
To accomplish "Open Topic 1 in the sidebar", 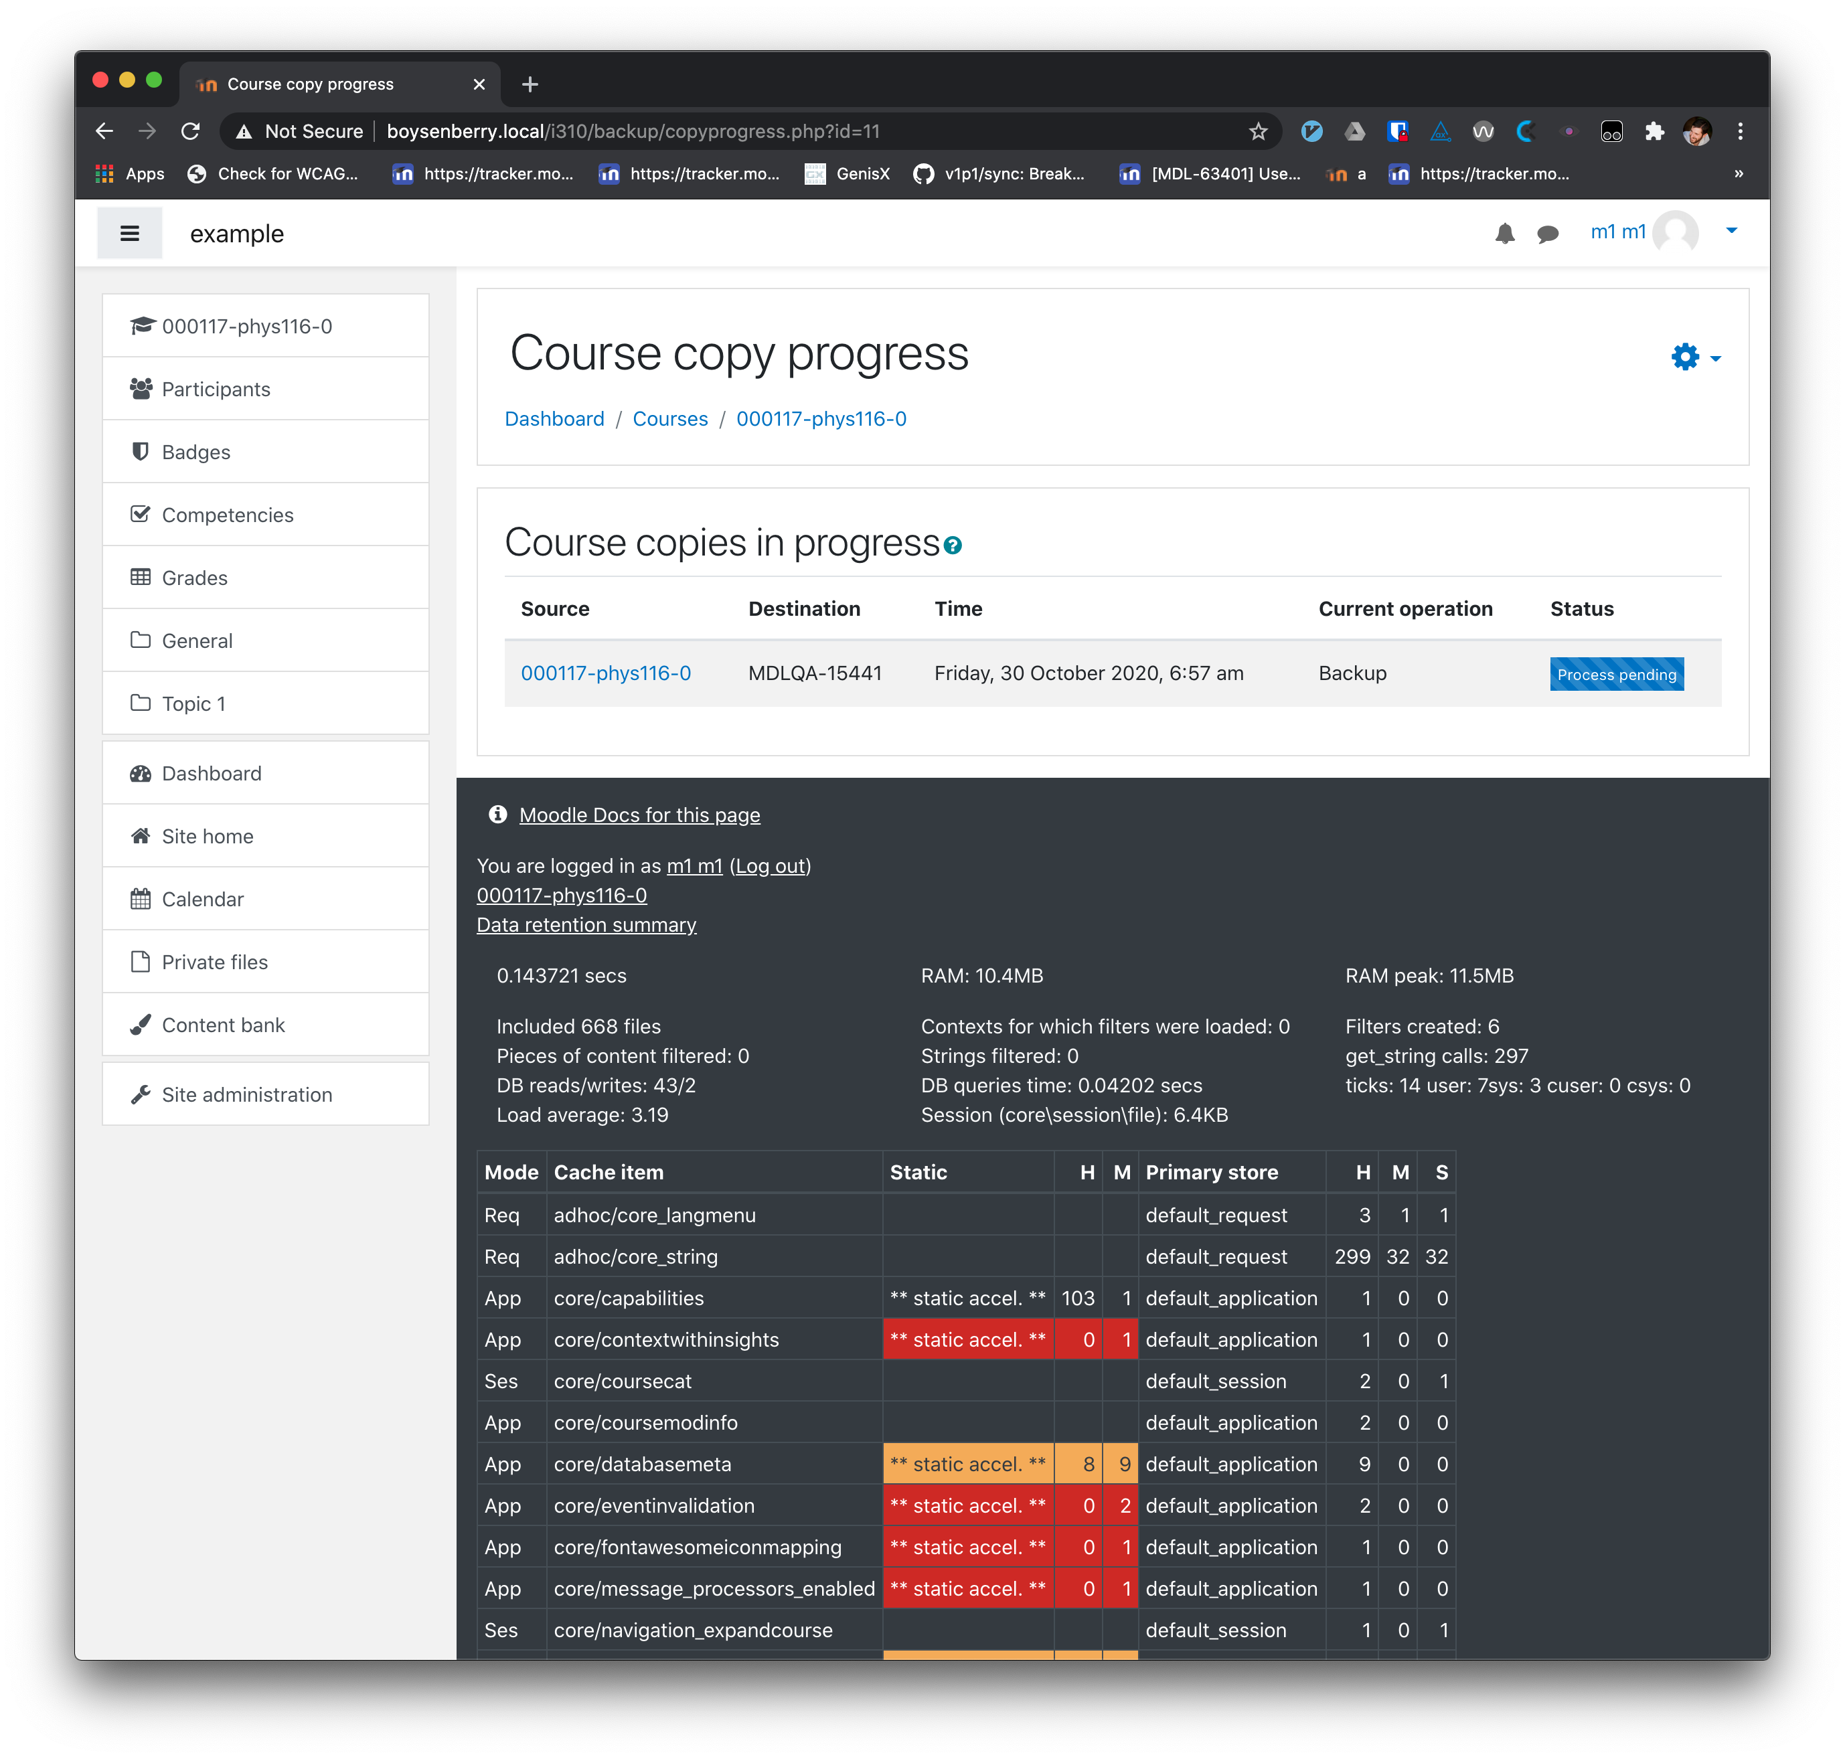I will coord(266,703).
